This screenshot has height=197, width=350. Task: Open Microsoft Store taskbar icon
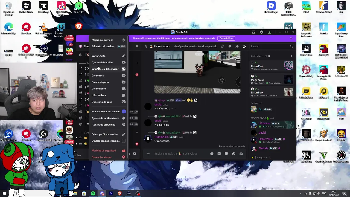[84, 193]
